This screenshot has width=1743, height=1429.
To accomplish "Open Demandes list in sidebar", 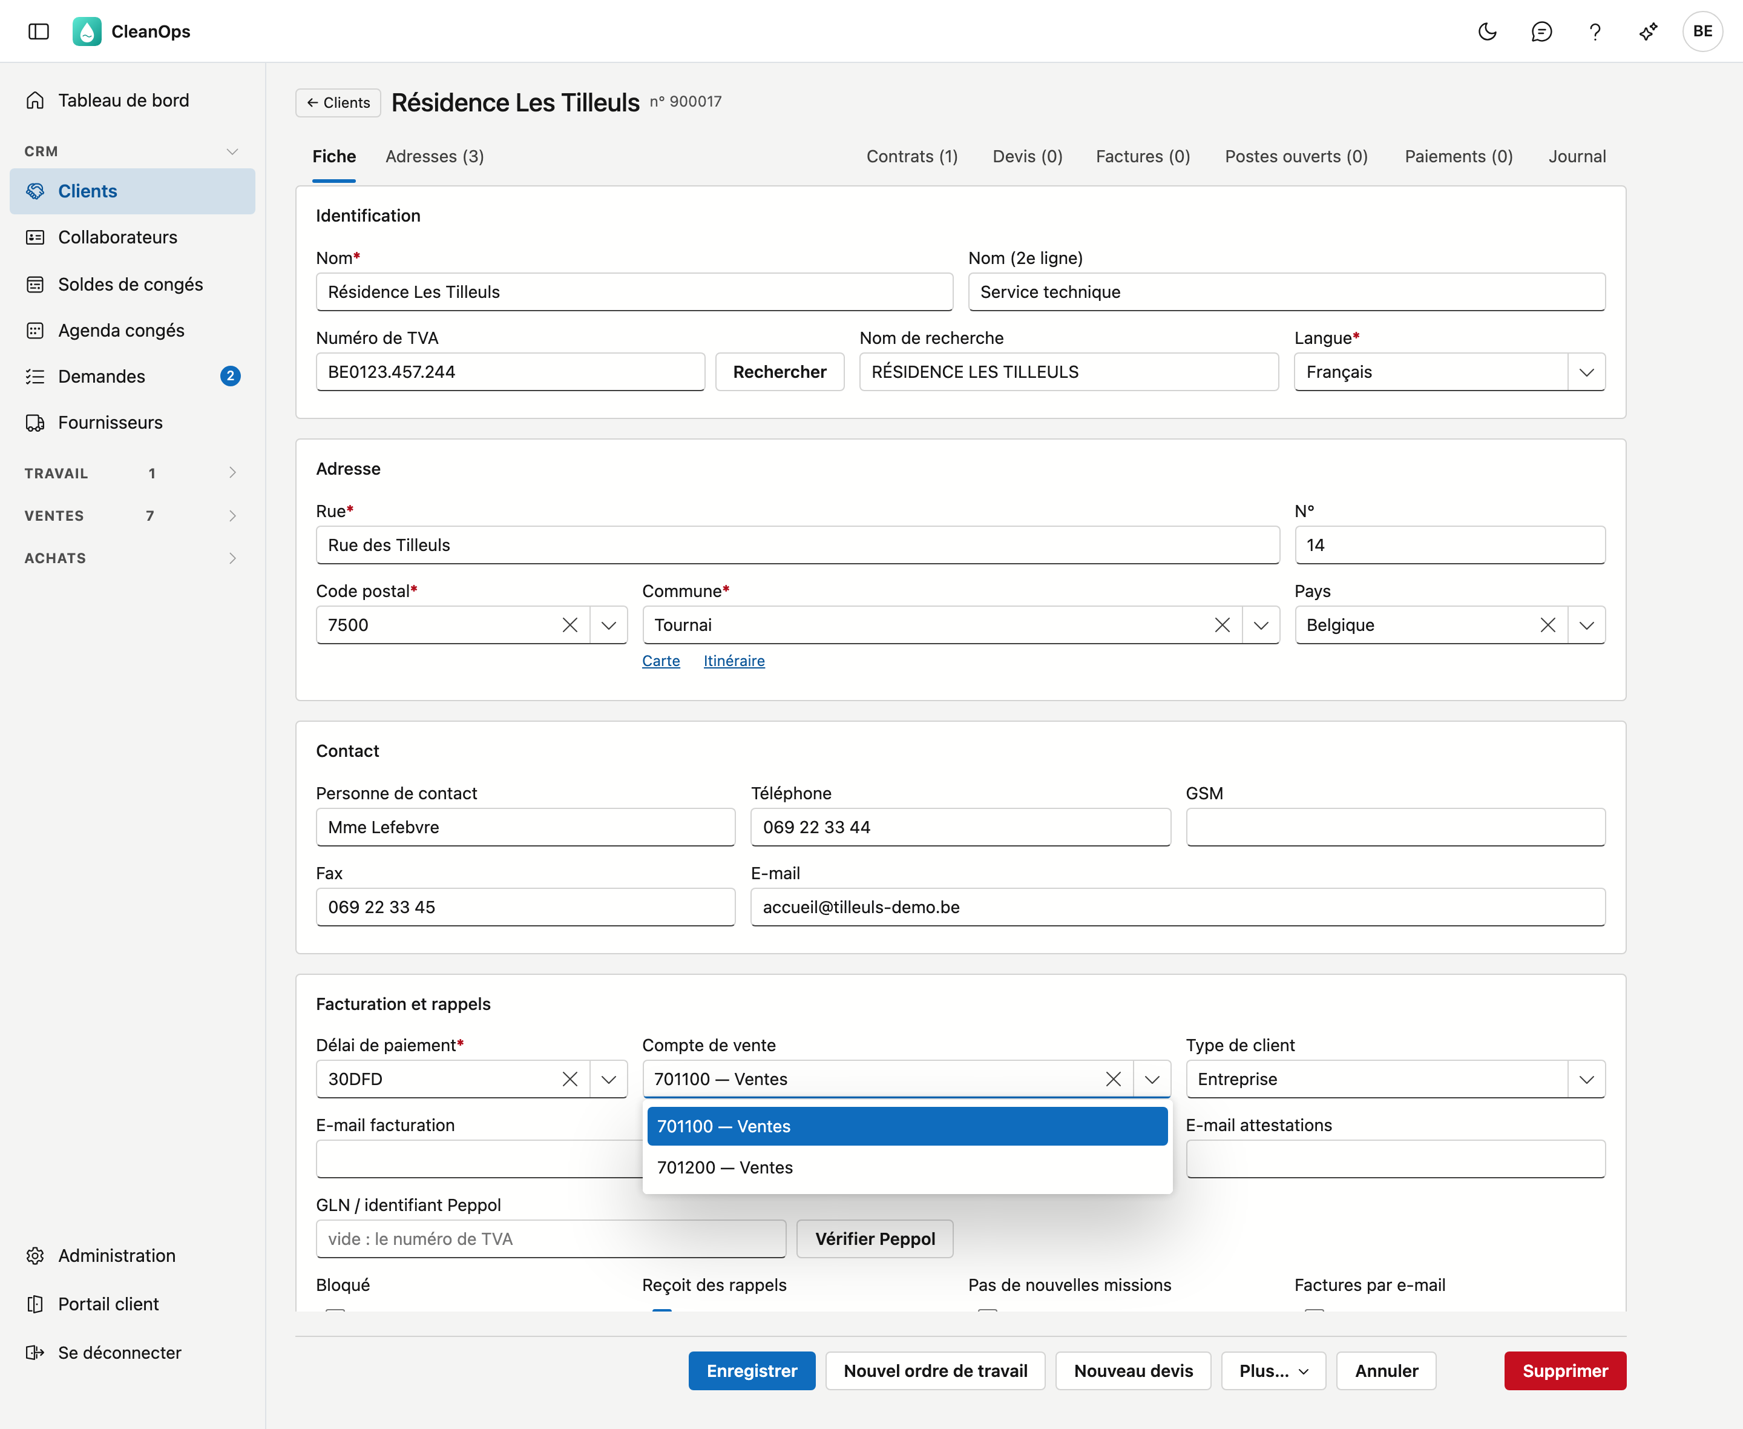I will coord(133,376).
